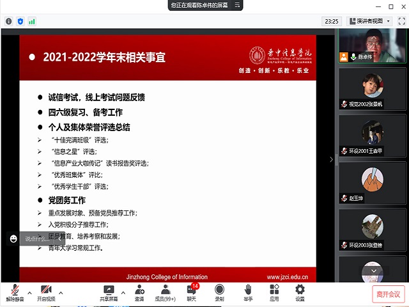Enter full screen mode icon
Viewport: 409px width, 307px height.
402,21
